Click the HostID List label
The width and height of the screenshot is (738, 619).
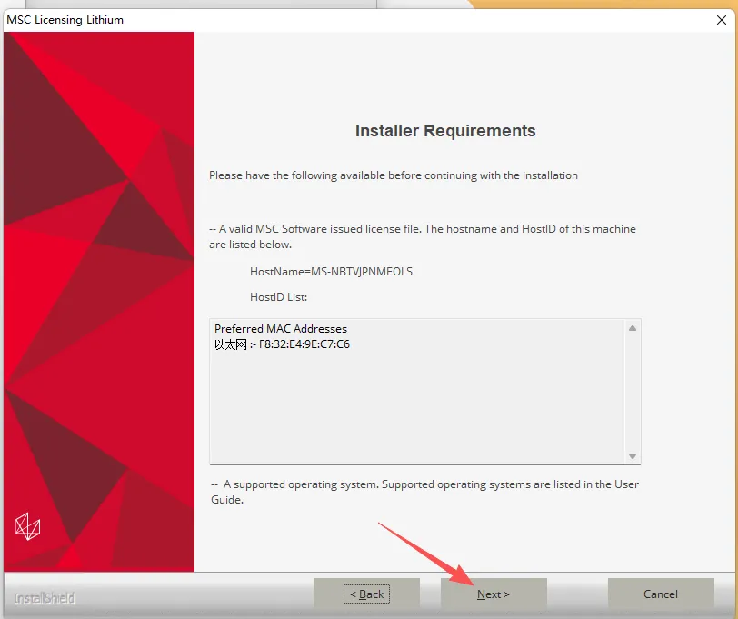(x=278, y=297)
